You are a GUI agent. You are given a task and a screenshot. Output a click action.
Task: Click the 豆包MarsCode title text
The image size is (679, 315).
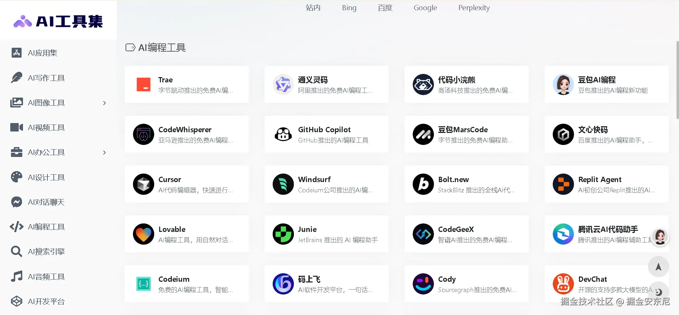click(463, 130)
